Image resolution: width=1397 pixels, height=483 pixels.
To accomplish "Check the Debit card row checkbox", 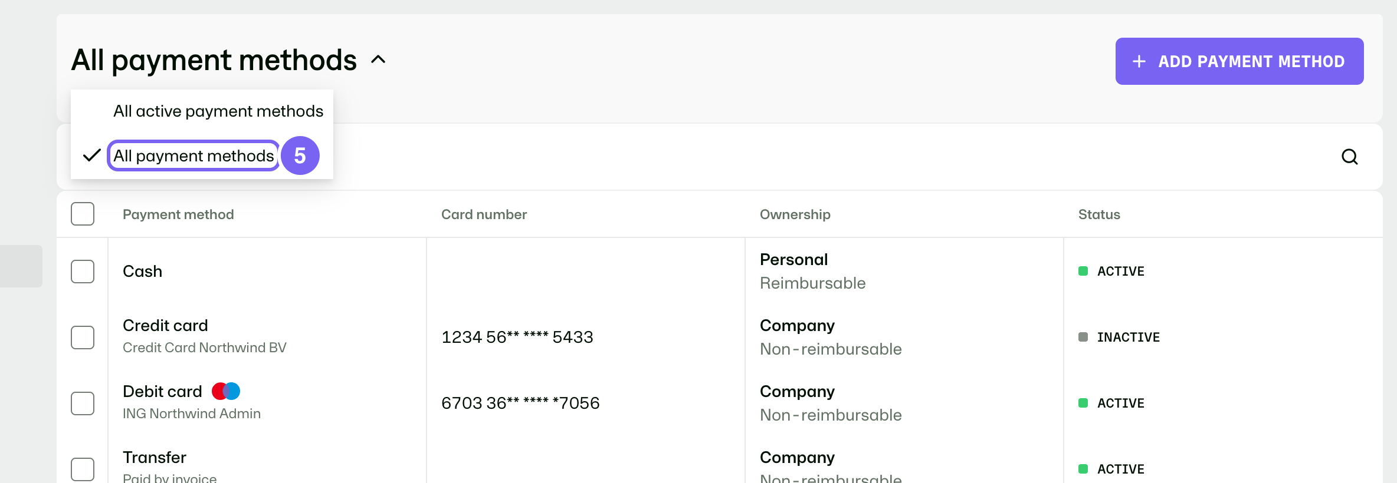I will pyautogui.click(x=83, y=403).
